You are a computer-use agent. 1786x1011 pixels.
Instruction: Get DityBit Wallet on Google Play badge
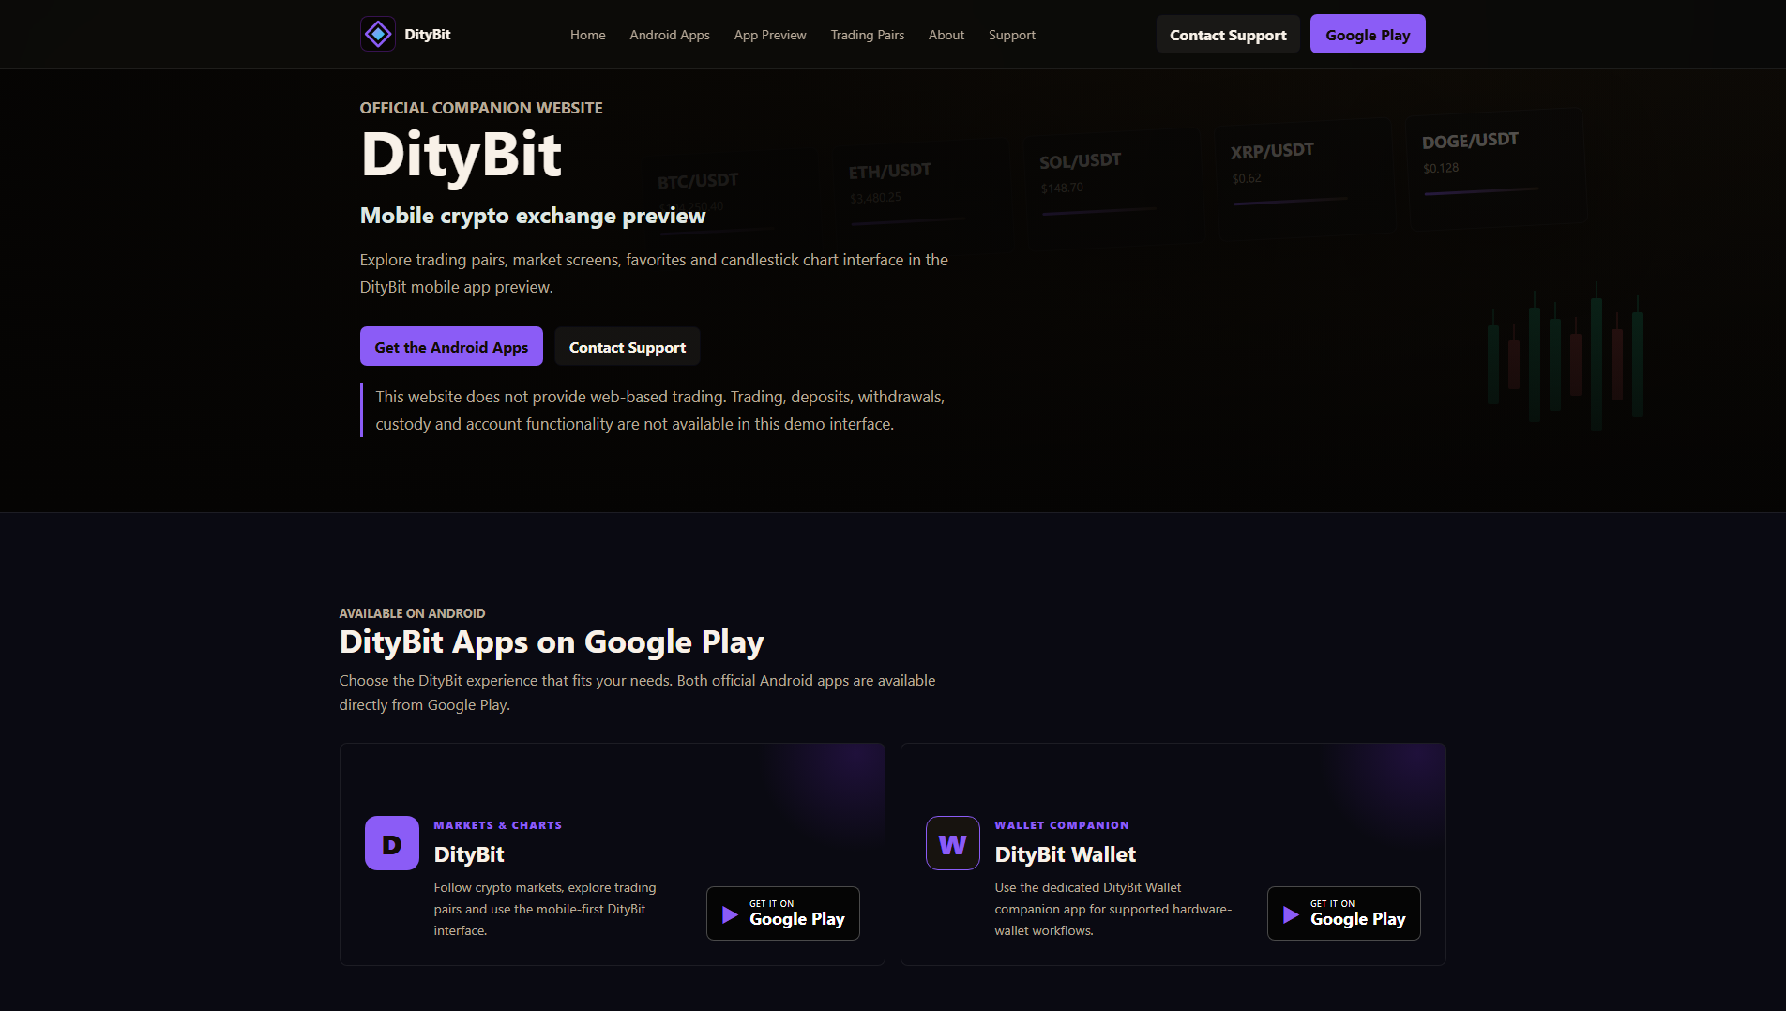coord(1344,913)
